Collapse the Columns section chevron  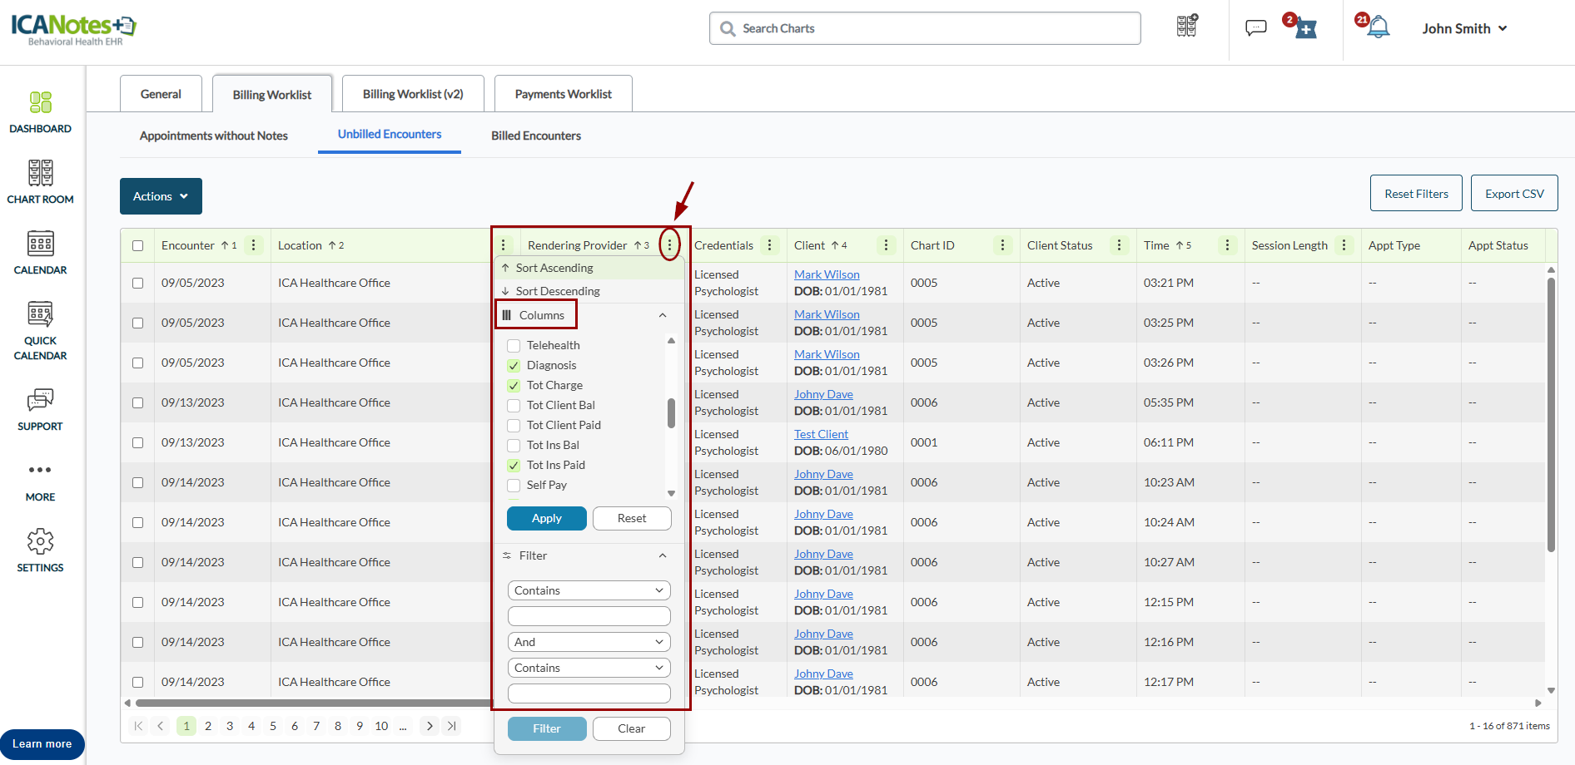[x=663, y=315]
